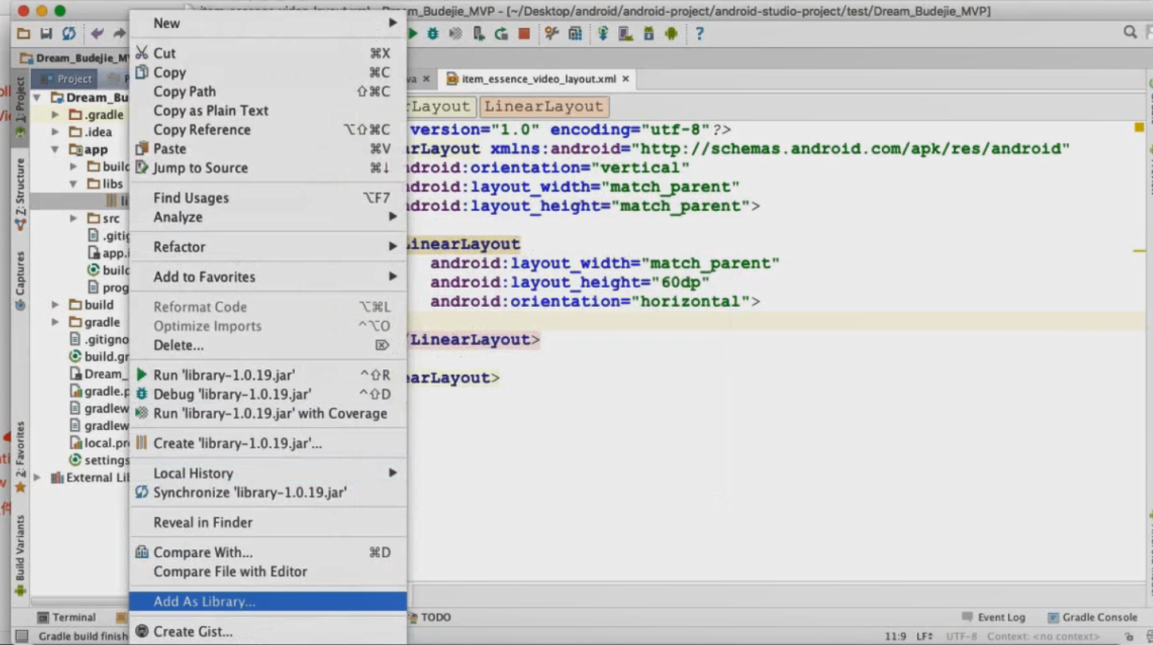Click the Save All floppy disk icon
The image size is (1153, 645).
(x=46, y=34)
